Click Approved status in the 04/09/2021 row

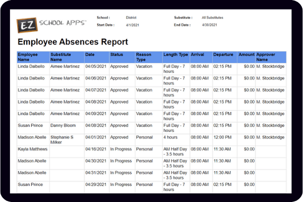point(119,114)
